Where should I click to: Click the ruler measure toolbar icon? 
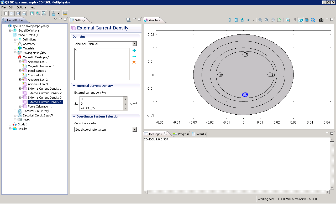[x=65, y=13]
